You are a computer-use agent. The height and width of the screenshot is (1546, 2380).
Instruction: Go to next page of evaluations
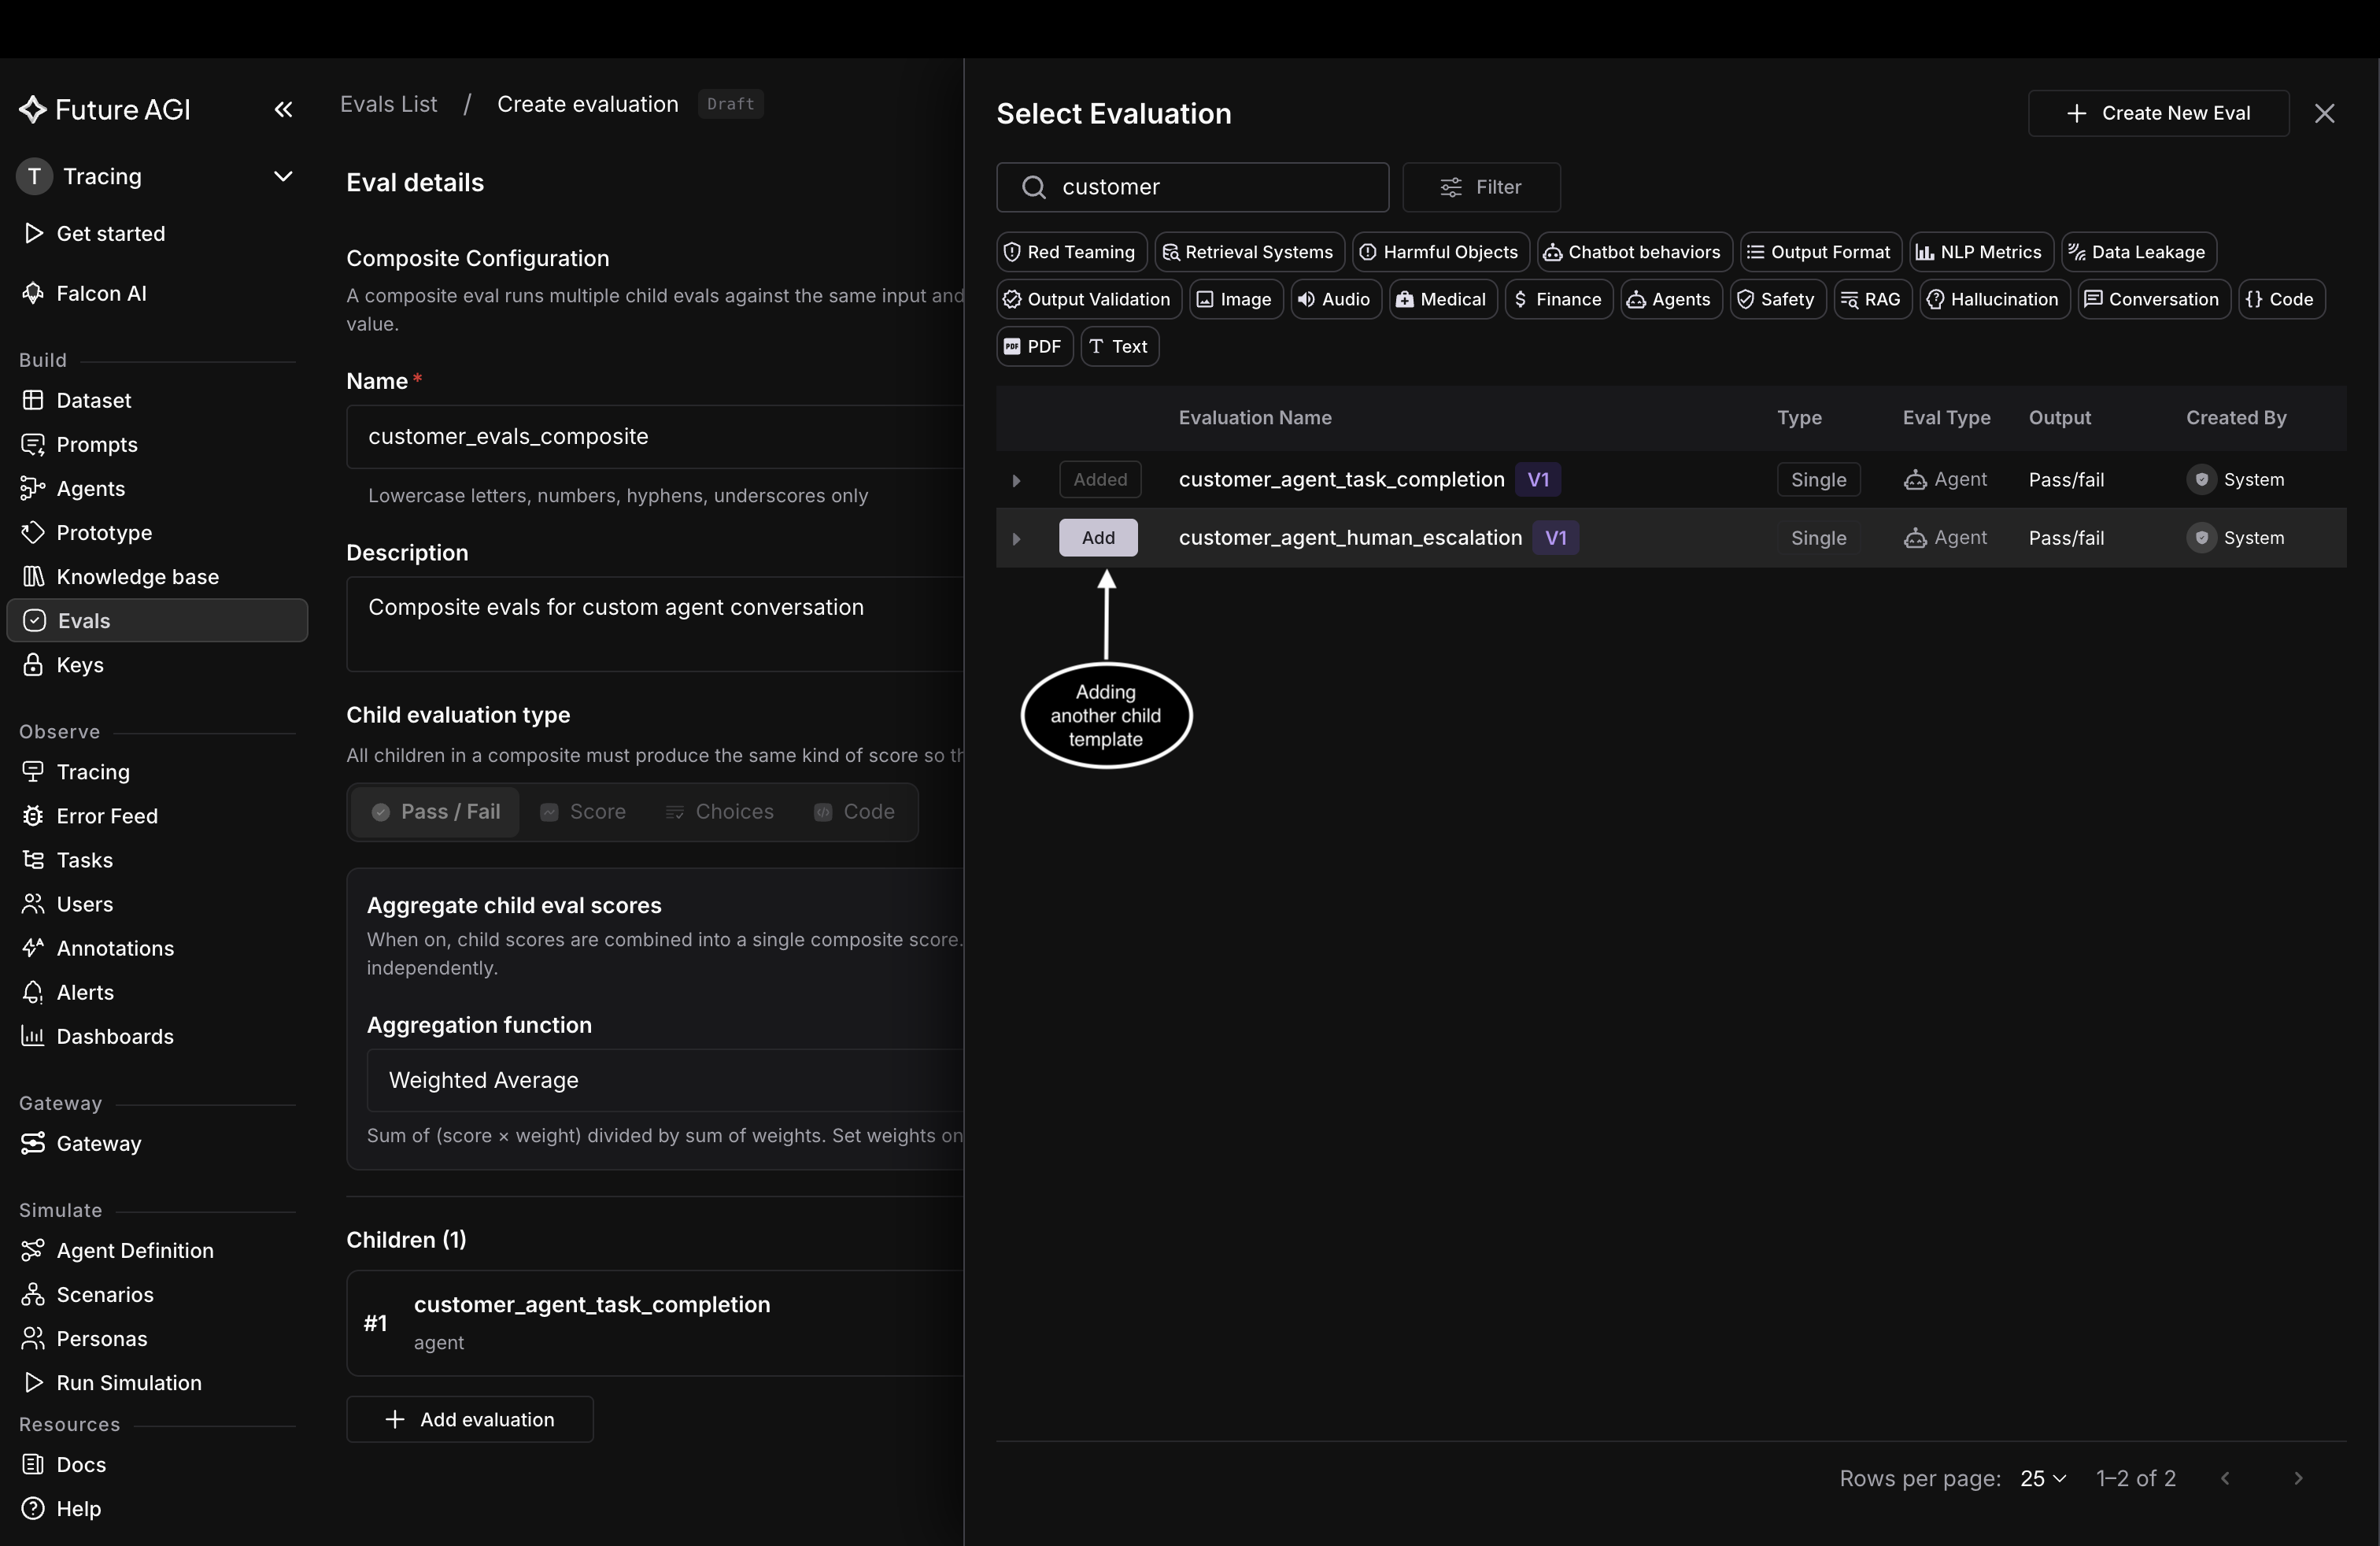(x=2298, y=1478)
